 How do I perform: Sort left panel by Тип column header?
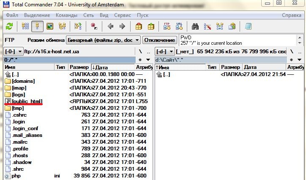61,67
